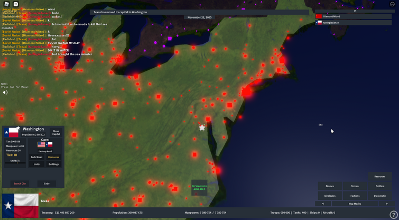Click the Tax: $905 838 value
Viewport: 399px width, 220px height.
tap(13, 141)
